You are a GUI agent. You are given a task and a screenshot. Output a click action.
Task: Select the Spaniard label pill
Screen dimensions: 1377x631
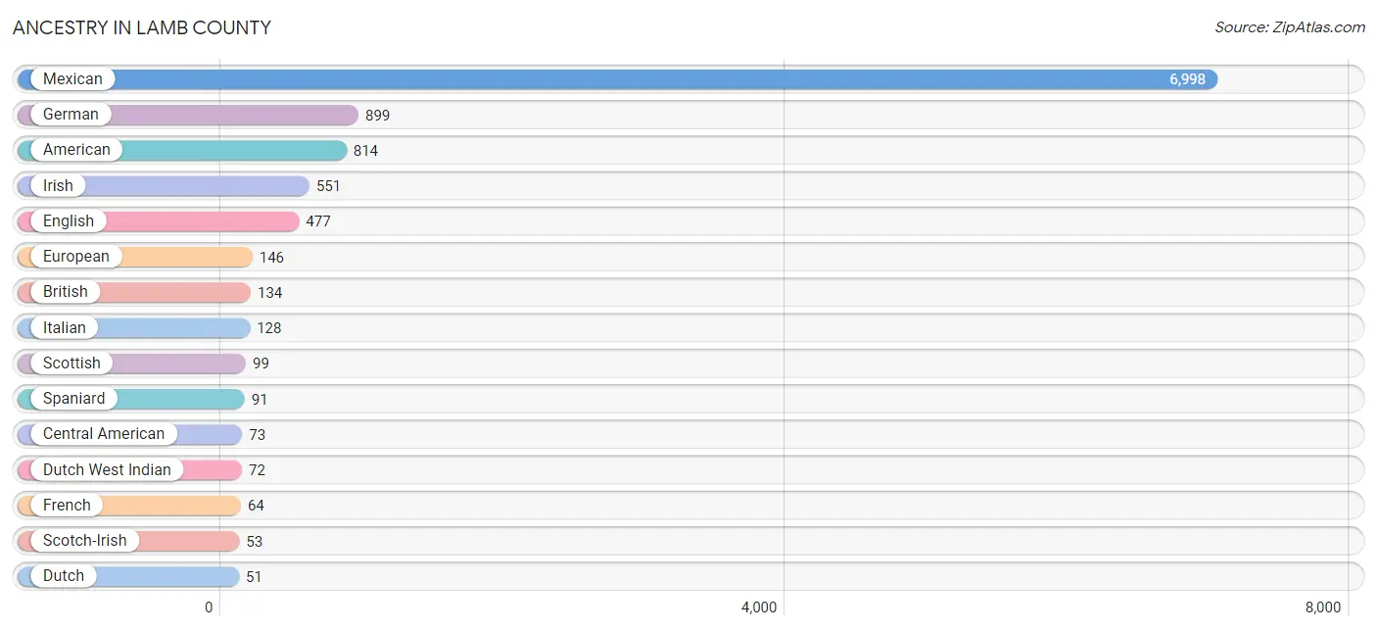tap(73, 399)
